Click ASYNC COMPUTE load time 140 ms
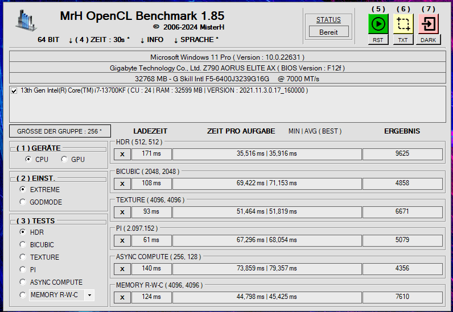This screenshot has height=312, width=453. point(152,269)
